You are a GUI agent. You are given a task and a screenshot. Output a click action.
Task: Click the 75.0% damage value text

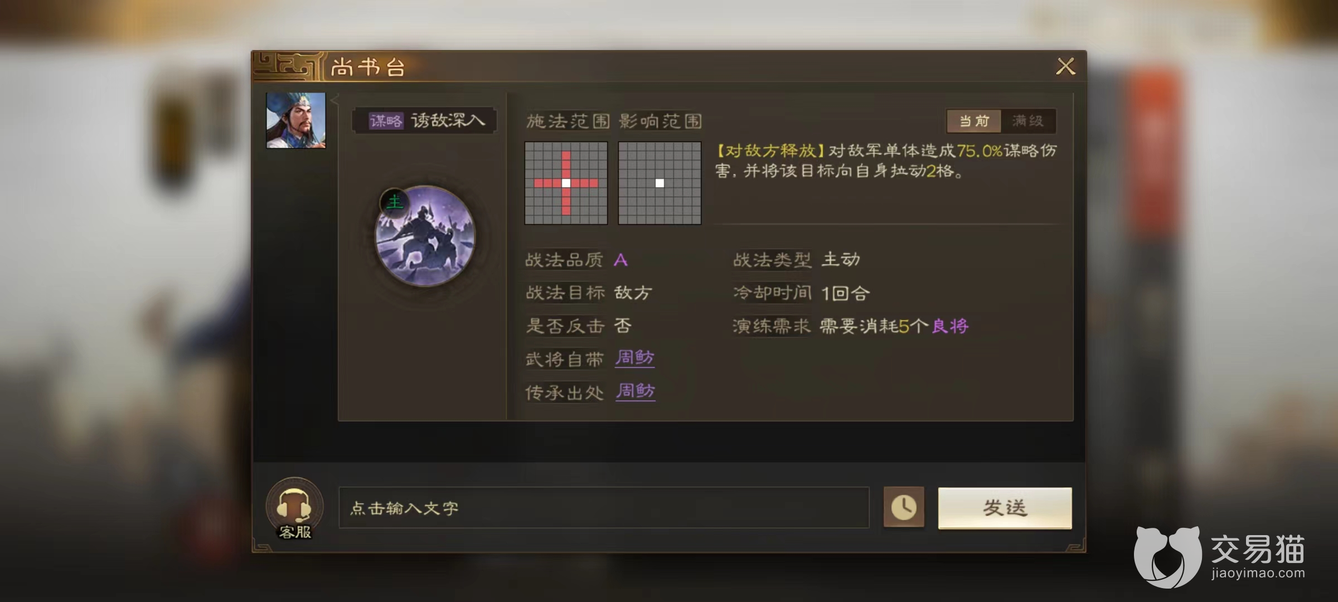pos(980,151)
